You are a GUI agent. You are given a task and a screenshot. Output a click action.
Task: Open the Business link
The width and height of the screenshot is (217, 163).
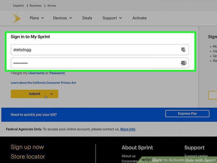point(35,6)
